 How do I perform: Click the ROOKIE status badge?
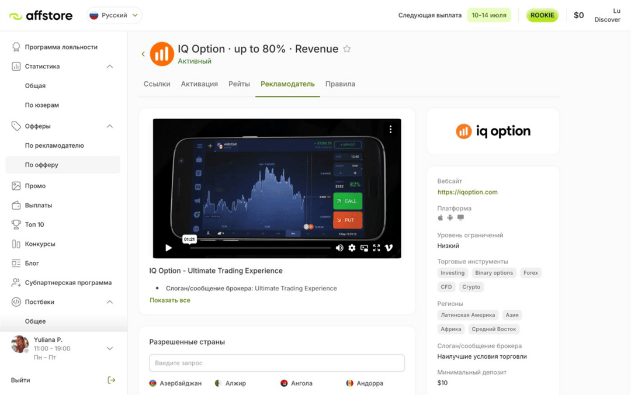click(x=542, y=15)
